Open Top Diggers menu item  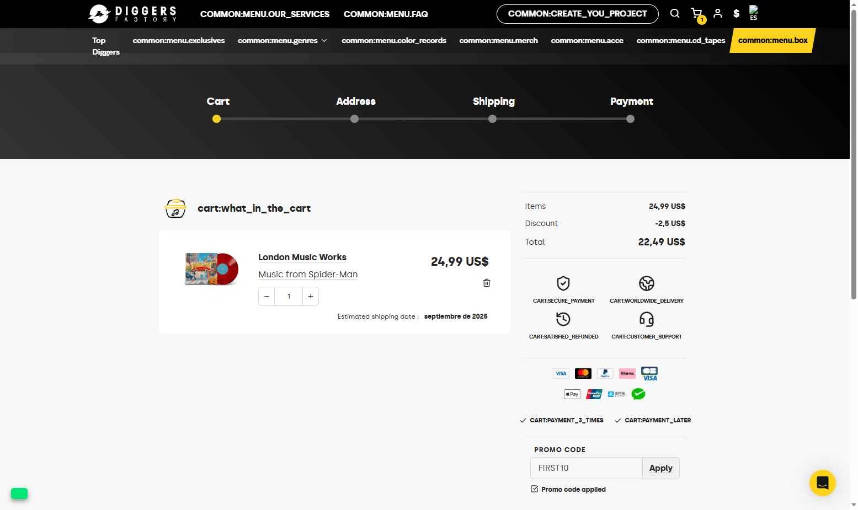pyautogui.click(x=106, y=46)
